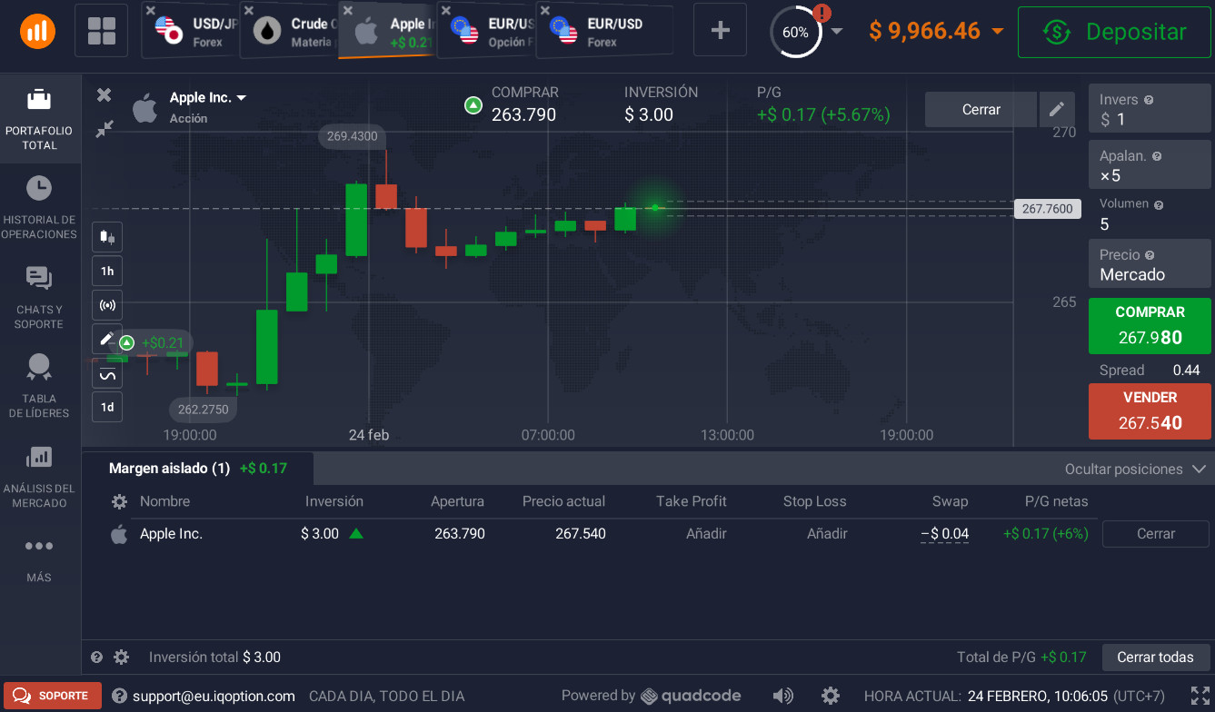Open Tabla de Líderes in the sidebar
The image size is (1215, 712).
40,386
